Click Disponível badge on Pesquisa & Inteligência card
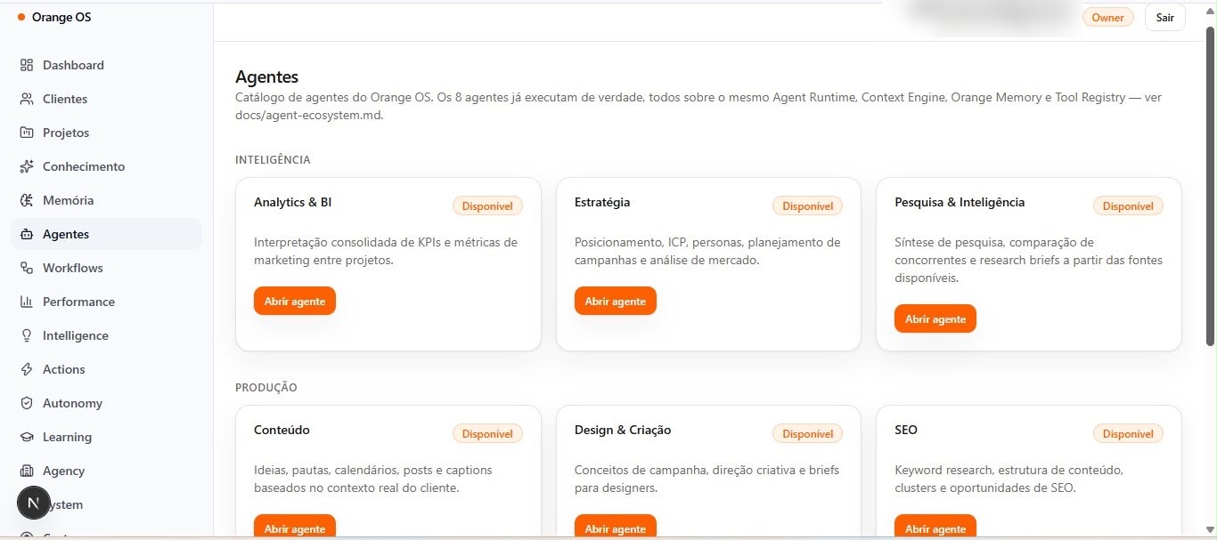The width and height of the screenshot is (1217, 540). tap(1128, 206)
